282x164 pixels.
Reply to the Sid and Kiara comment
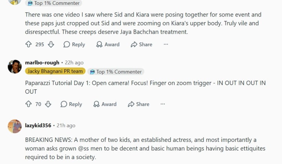pos(74,44)
